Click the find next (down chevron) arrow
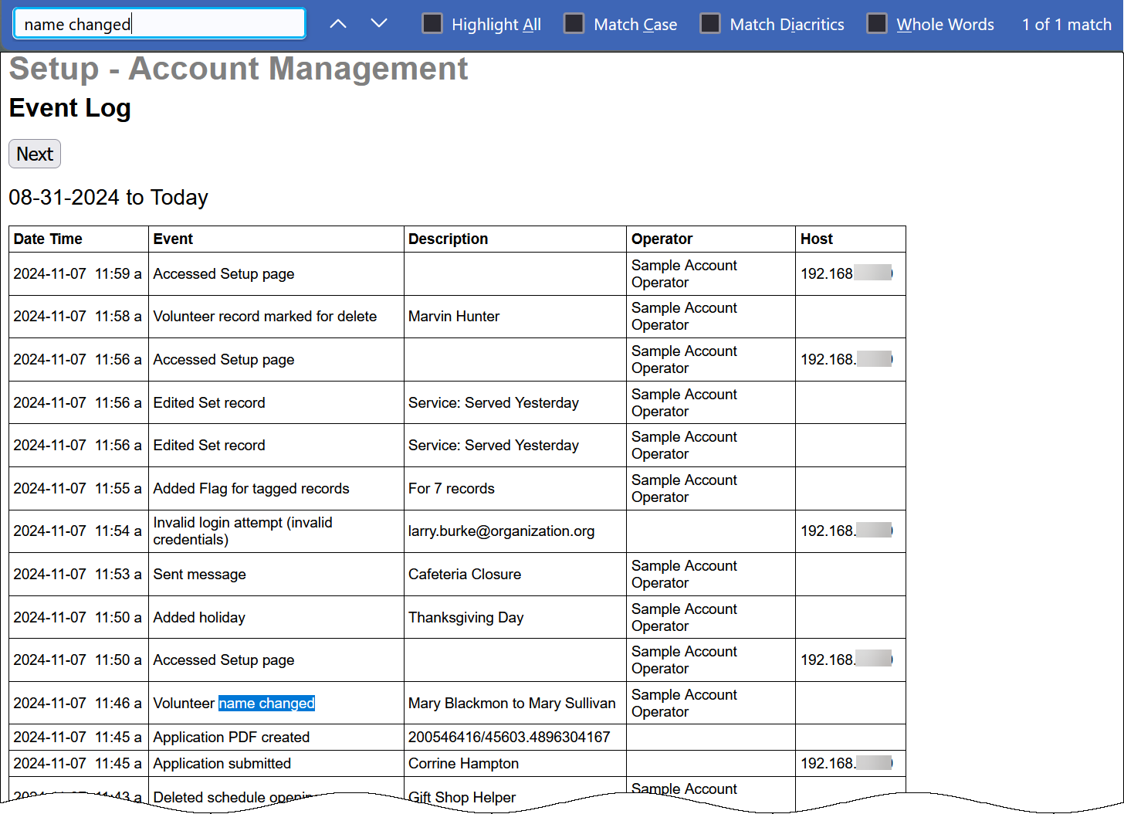1124x814 pixels. (x=378, y=24)
